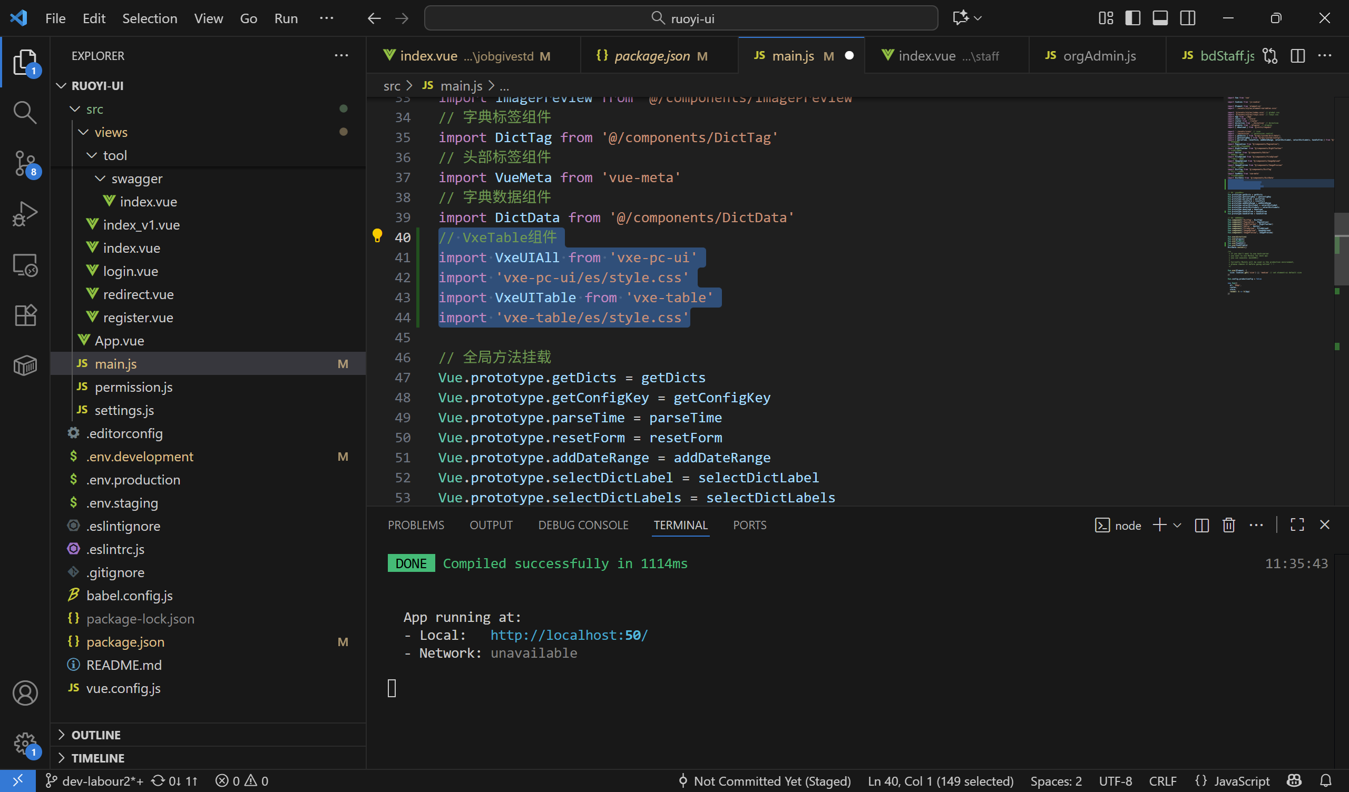Click dev-labour2 branch in status bar
The width and height of the screenshot is (1349, 792).
[x=95, y=781]
